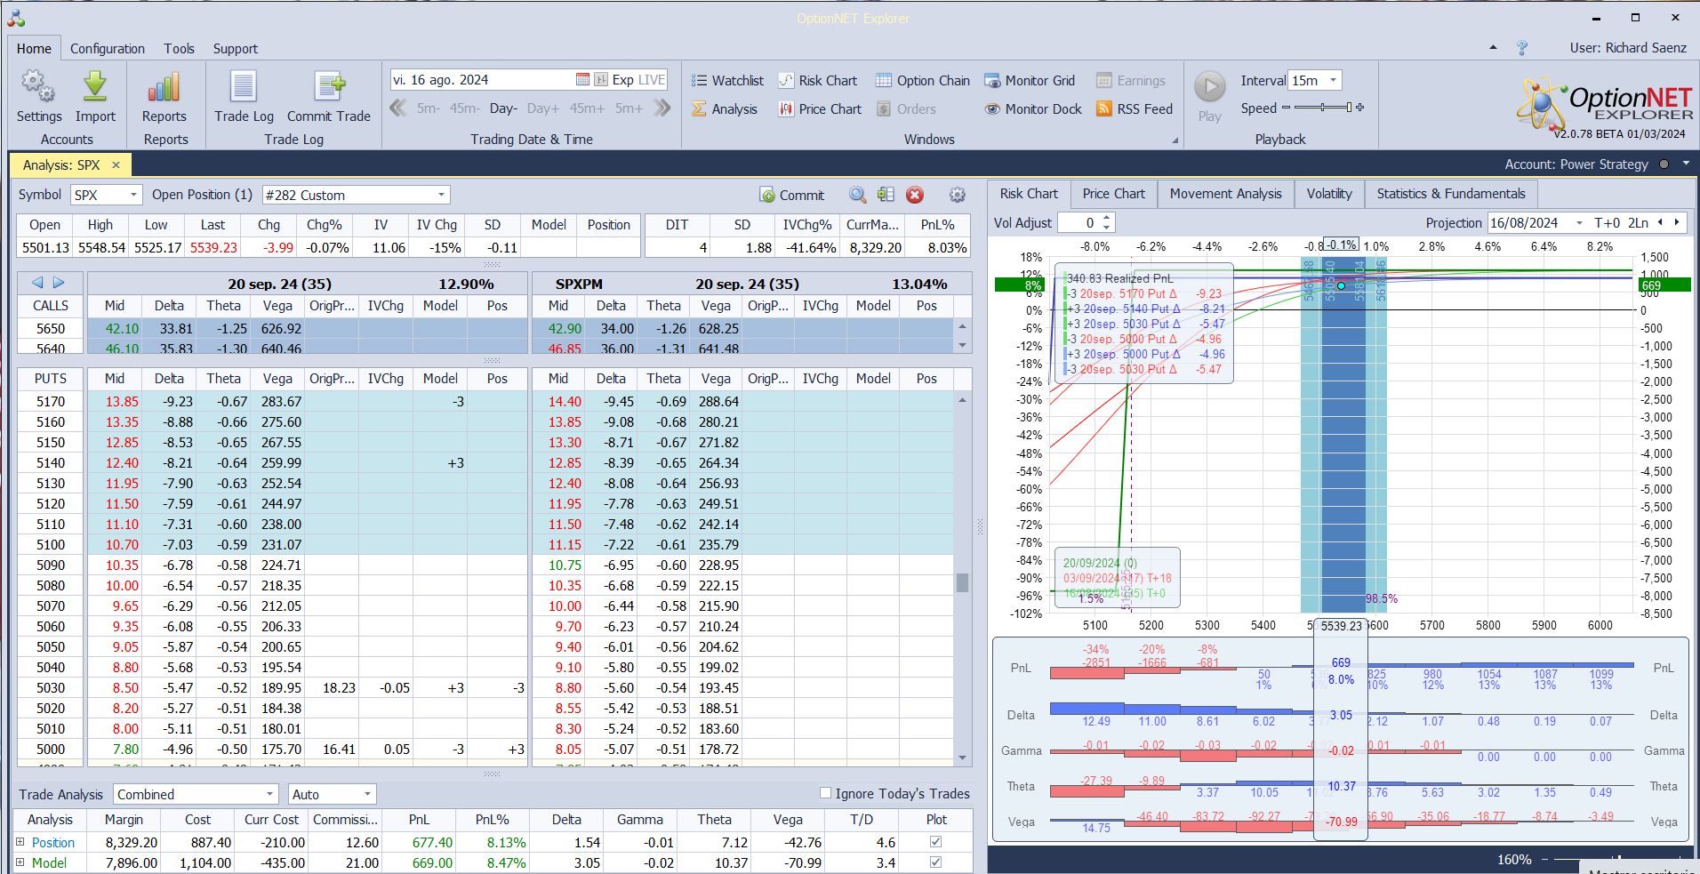The image size is (1700, 874).
Task: Expand the Model row in Trade Analysis
Action: (20, 862)
